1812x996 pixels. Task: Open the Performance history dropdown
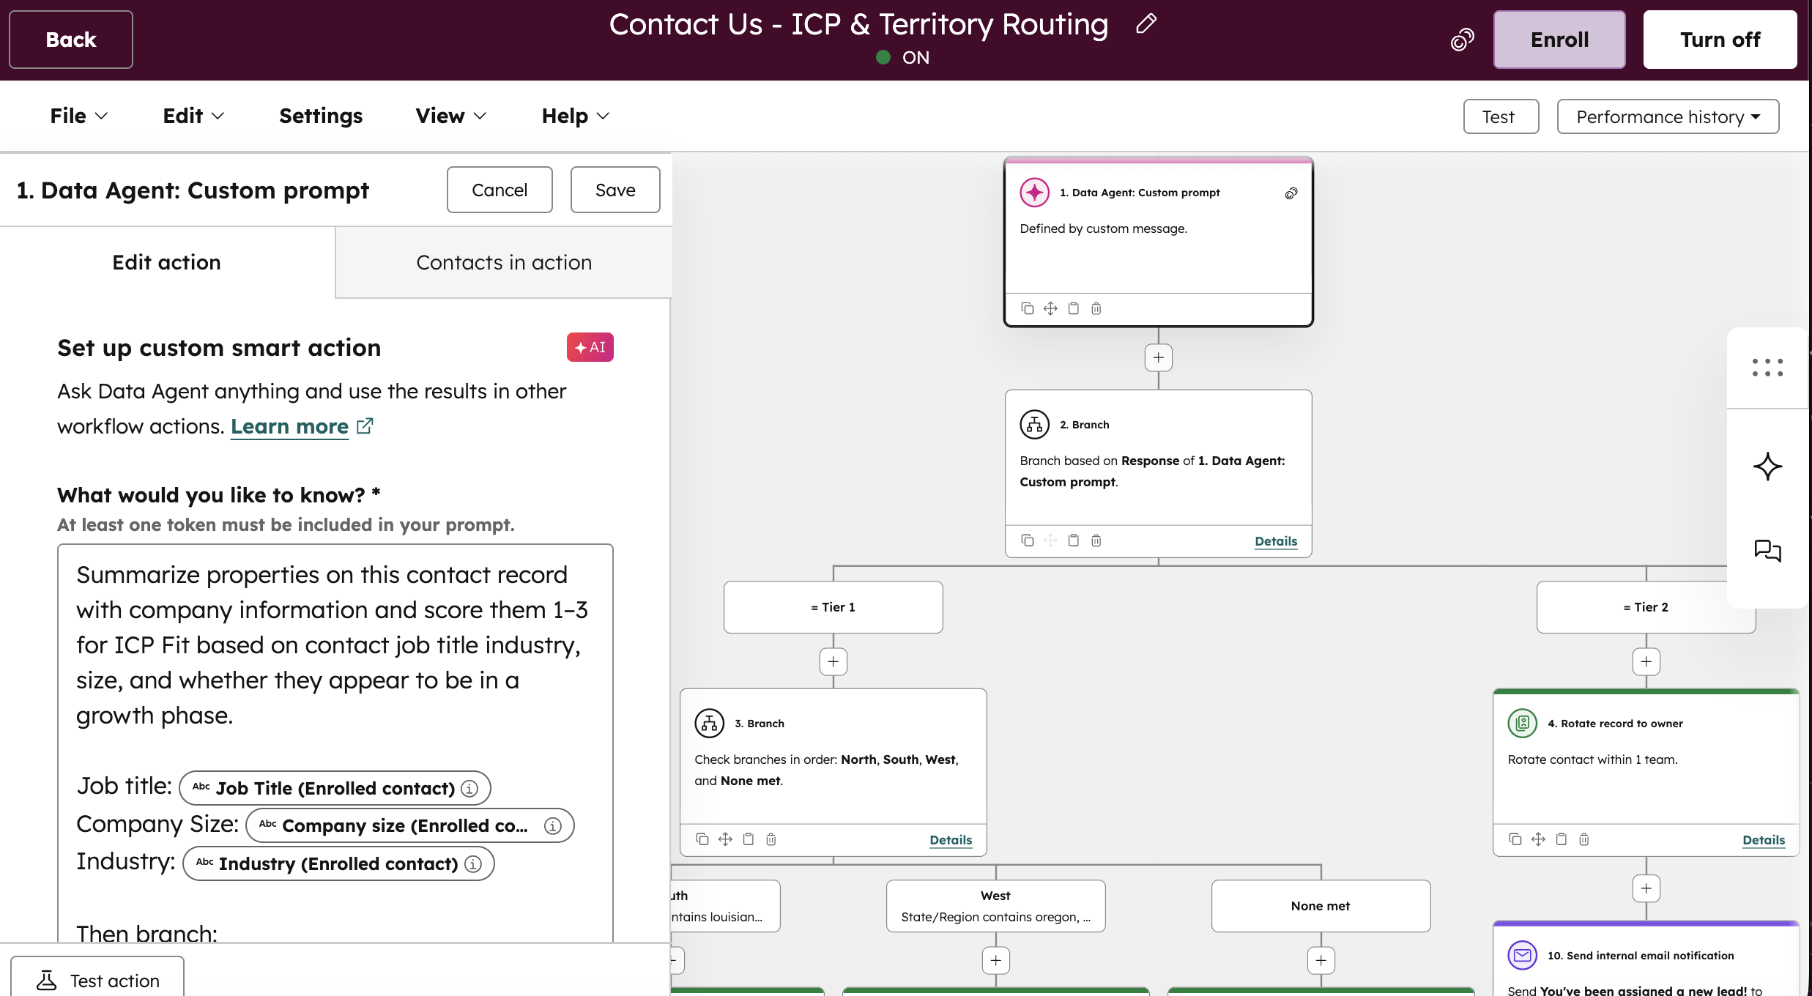pos(1668,116)
